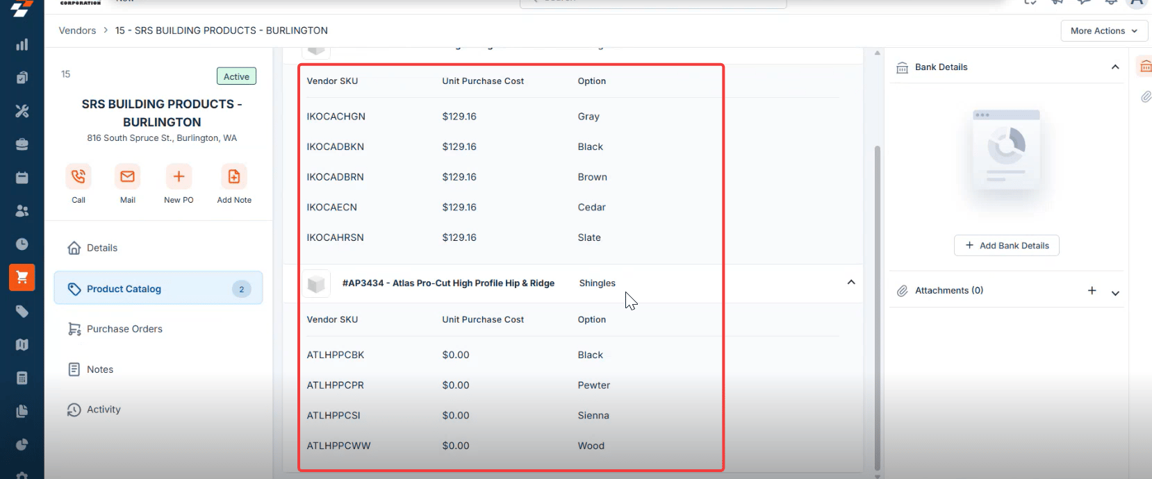
Task: Select vendor SKU IKOCAHRSN
Action: 336,237
